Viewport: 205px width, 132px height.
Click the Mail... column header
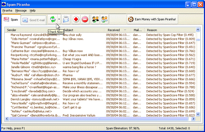click(138, 30)
